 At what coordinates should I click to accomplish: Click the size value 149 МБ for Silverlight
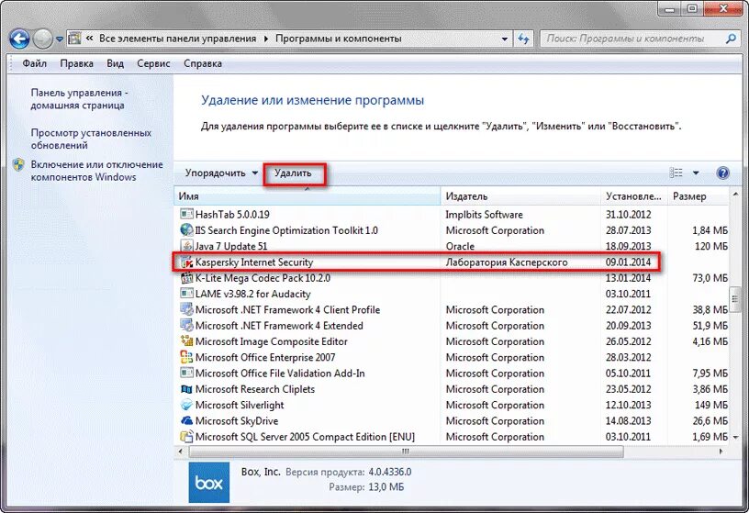pyautogui.click(x=711, y=405)
